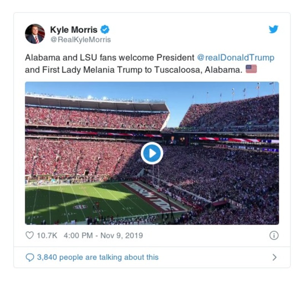Open the @realDonaldTrump mention
304x282 pixels.
(x=236, y=58)
